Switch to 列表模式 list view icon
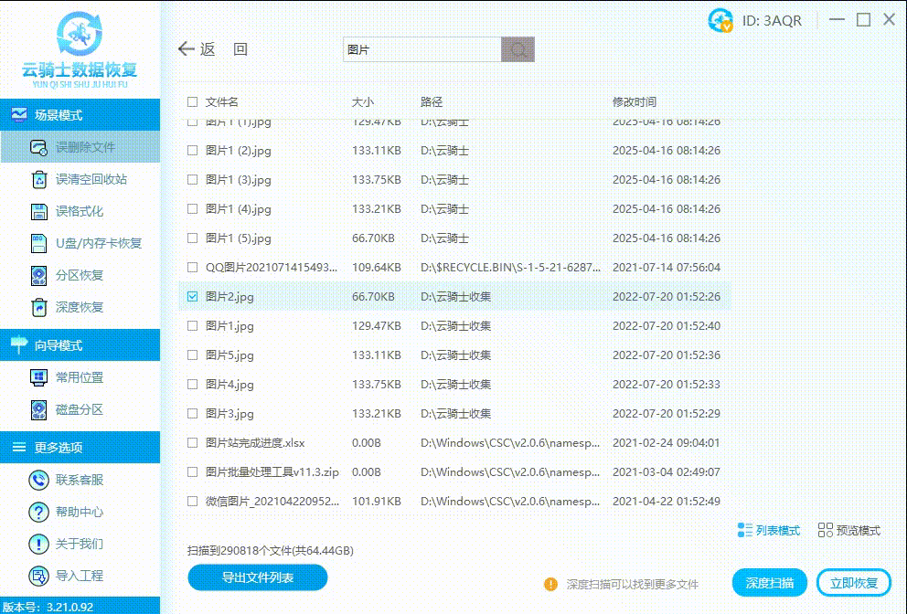Image resolution: width=907 pixels, height=614 pixels. (x=745, y=530)
